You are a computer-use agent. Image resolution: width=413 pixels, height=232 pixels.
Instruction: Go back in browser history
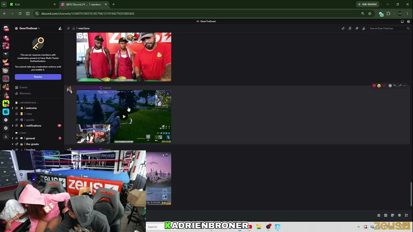5,14
